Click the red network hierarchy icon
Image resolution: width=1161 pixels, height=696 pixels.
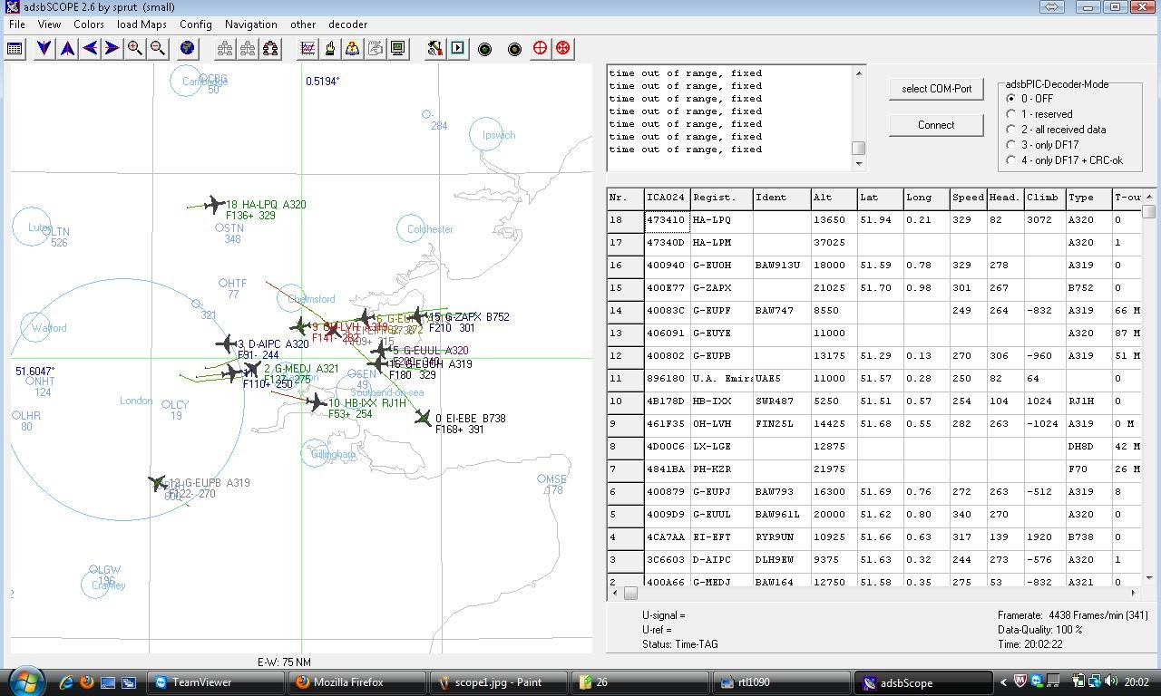pyautogui.click(x=270, y=48)
